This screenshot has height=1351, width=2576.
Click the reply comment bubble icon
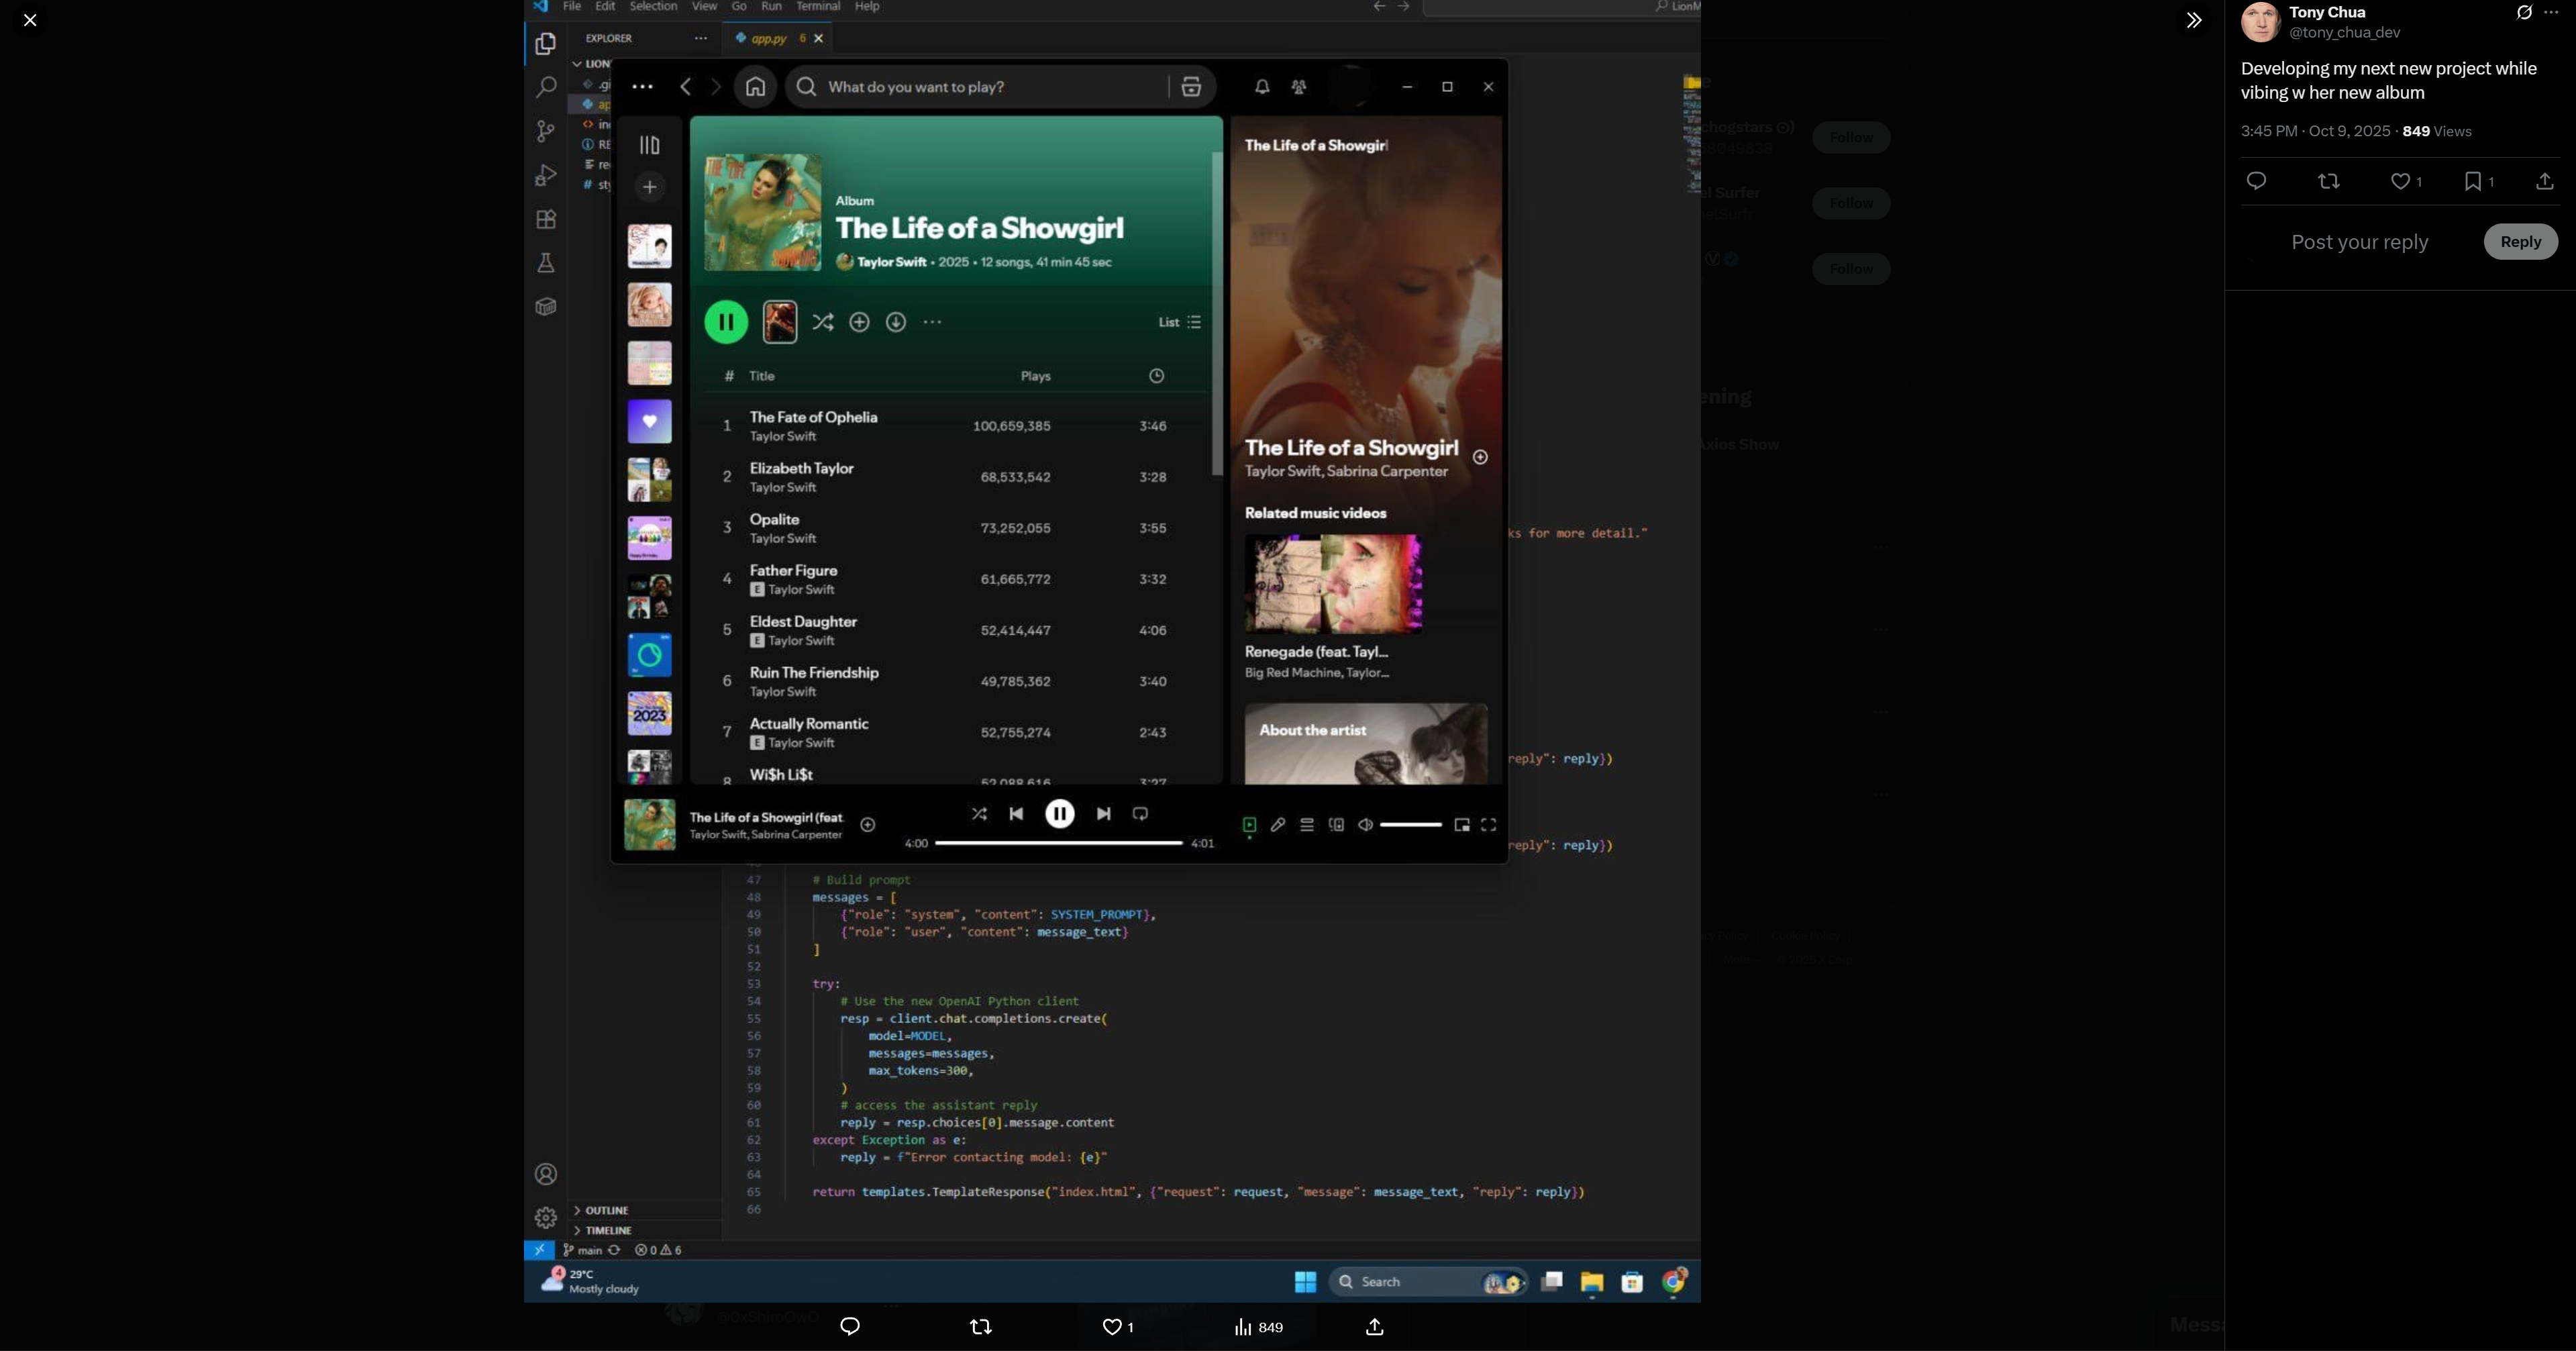pos(2256,181)
